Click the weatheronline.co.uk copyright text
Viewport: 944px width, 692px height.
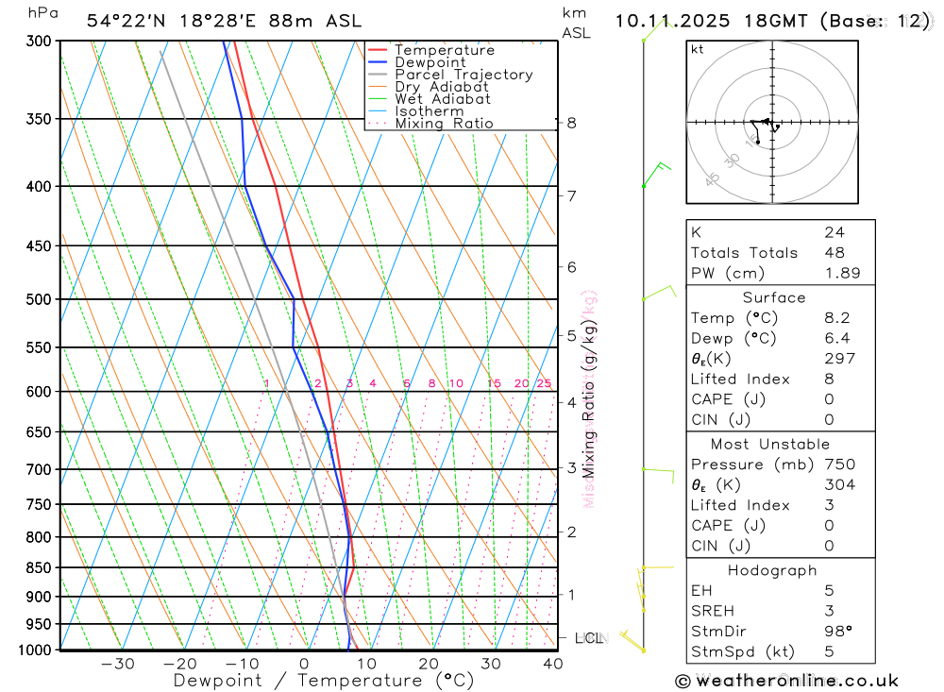[x=787, y=682]
